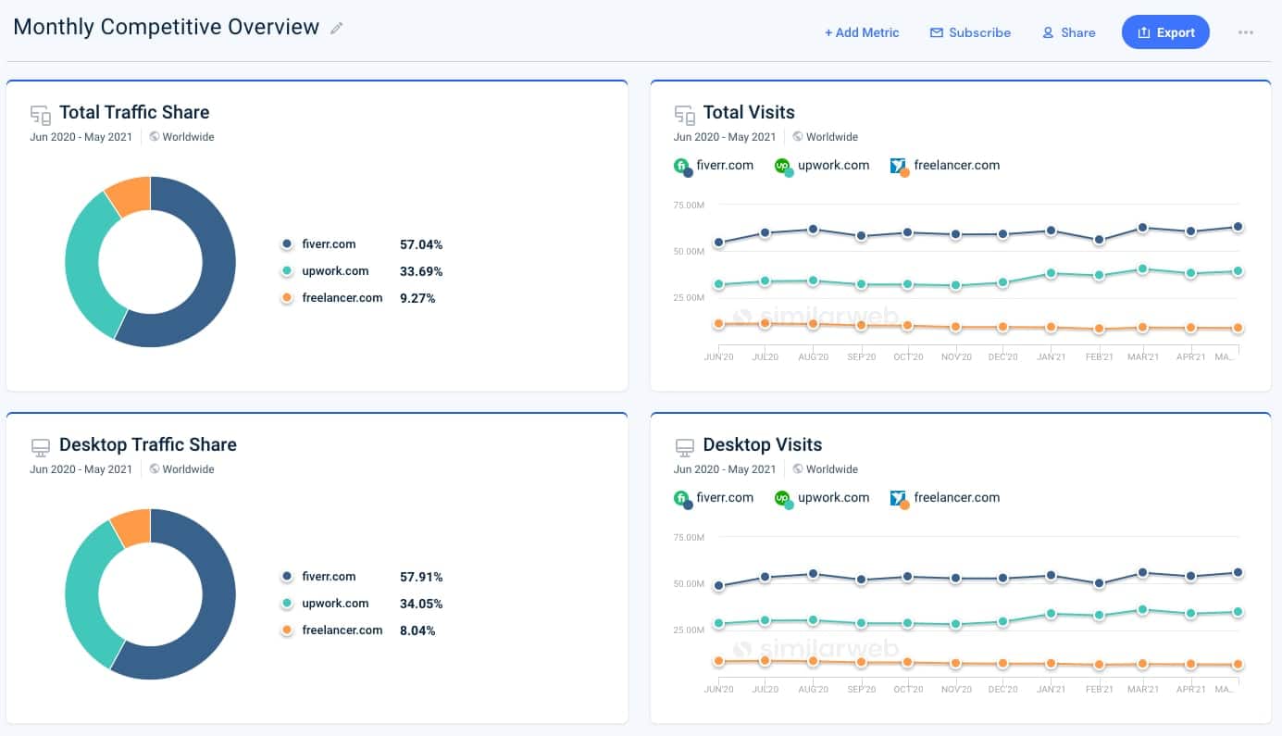Toggle the freelancer.com series in Total Visits legend
Image resolution: width=1282 pixels, height=736 pixels.
[945, 166]
